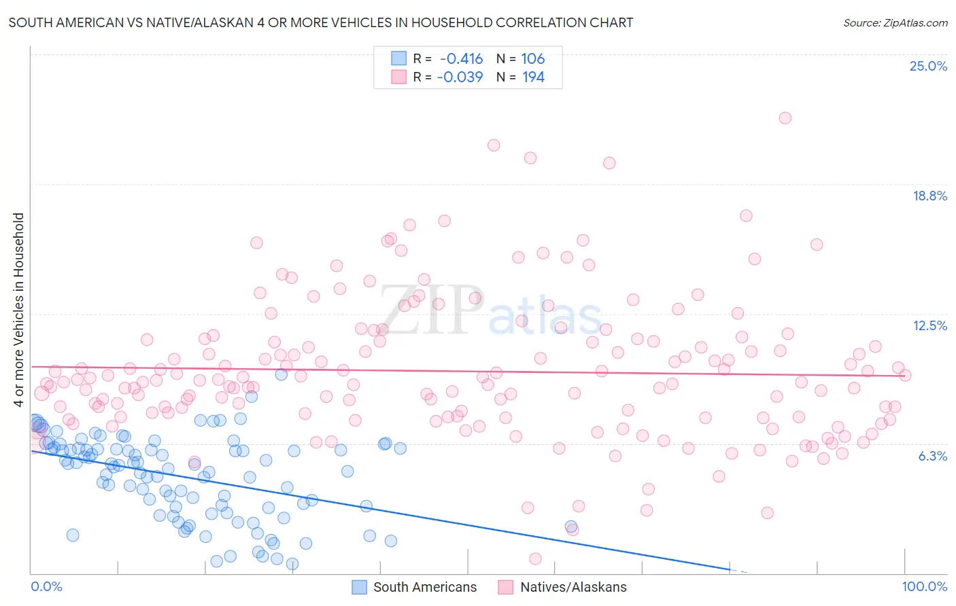This screenshot has height=606, width=956.
Task: Click the Natives/Alaskans pink legend swatch
Action: 505,587
